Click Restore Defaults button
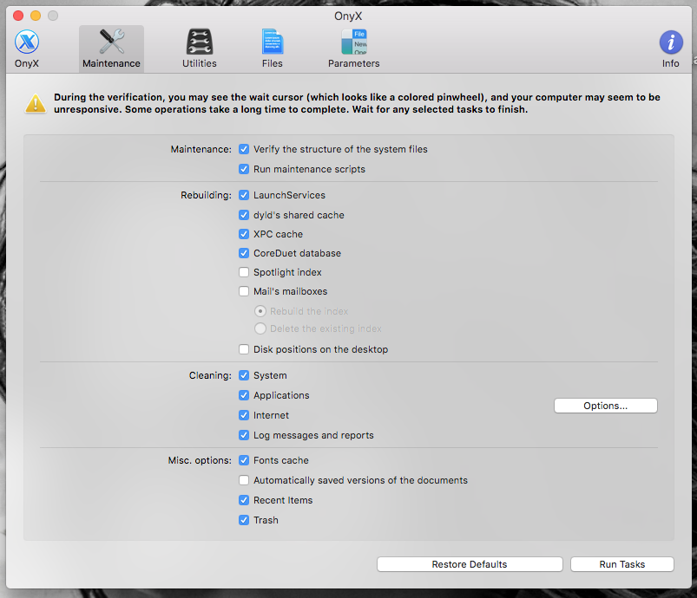The image size is (697, 598). click(470, 564)
